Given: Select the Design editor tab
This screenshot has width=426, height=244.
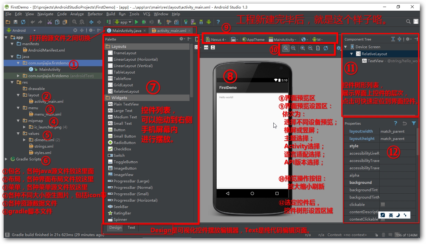Looking at the screenshot, I should pyautogui.click(x=115, y=228).
